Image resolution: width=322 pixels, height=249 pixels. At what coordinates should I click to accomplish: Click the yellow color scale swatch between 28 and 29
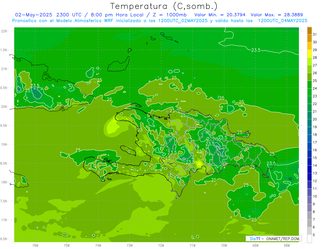coord(309,54)
